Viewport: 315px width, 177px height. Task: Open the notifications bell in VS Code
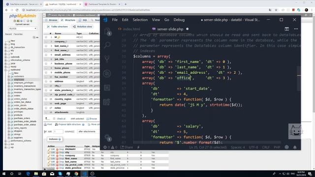click(295, 147)
